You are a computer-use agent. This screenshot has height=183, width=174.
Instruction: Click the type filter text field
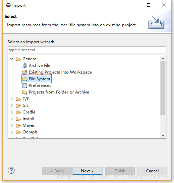pyautogui.click(x=87, y=50)
